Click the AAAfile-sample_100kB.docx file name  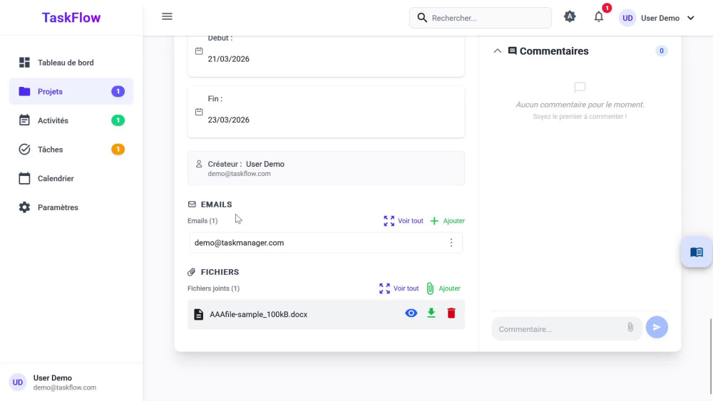click(x=258, y=314)
